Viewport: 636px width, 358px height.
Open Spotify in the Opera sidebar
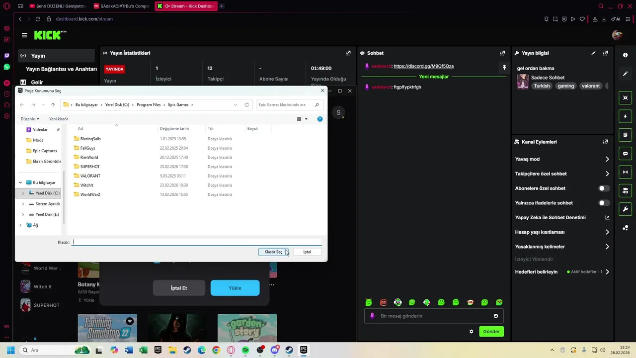click(x=6, y=83)
